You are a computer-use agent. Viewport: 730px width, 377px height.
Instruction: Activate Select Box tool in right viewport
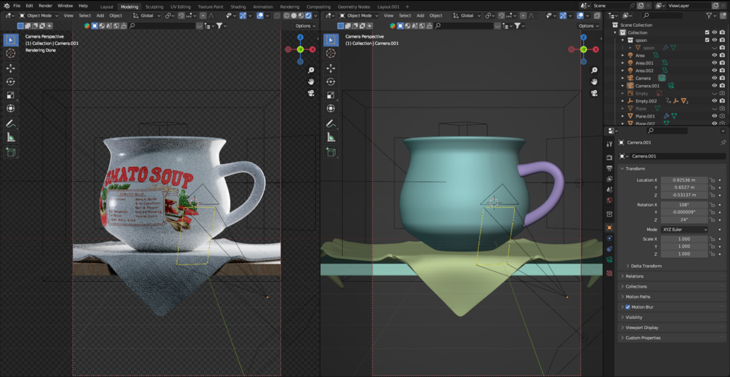[331, 39]
